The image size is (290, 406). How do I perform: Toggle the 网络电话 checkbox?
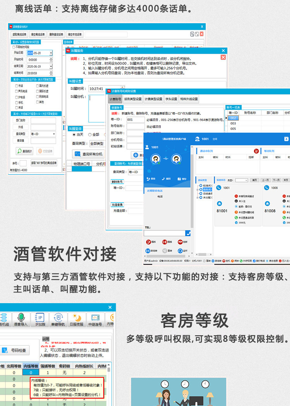click(x=37, y=97)
